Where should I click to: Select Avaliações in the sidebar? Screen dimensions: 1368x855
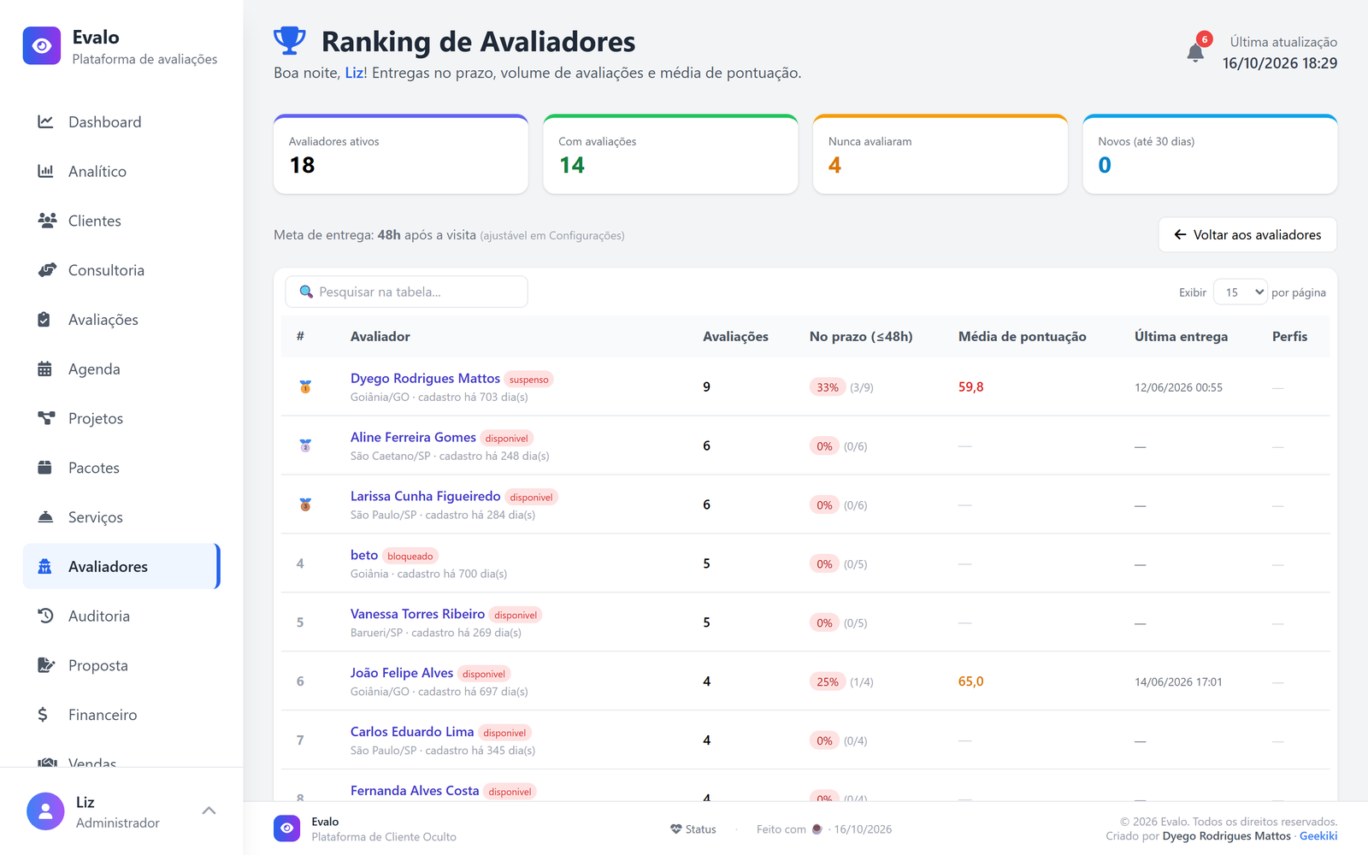121,320
